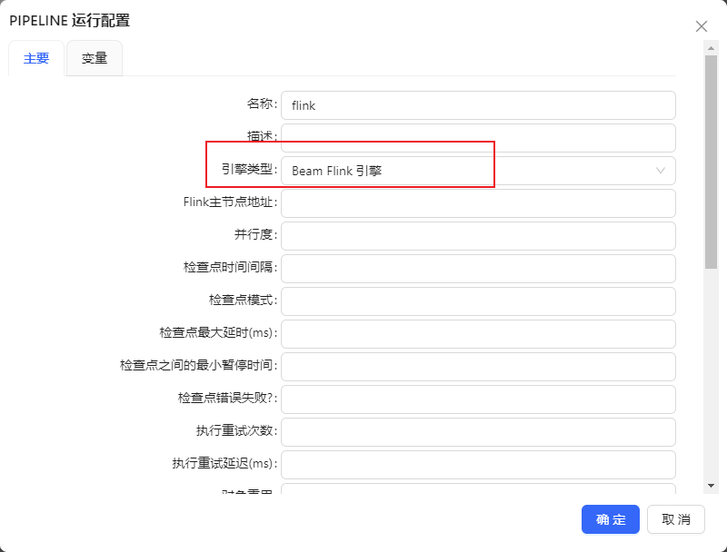
Task: Select the 并行度 input field
Action: pos(478,236)
